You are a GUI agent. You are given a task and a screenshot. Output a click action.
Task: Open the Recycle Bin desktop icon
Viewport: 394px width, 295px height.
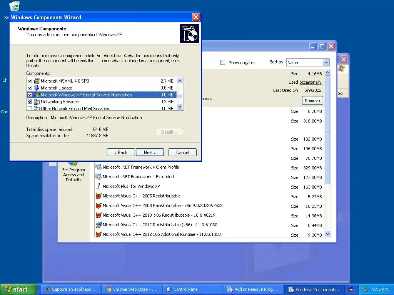[x=15, y=6]
